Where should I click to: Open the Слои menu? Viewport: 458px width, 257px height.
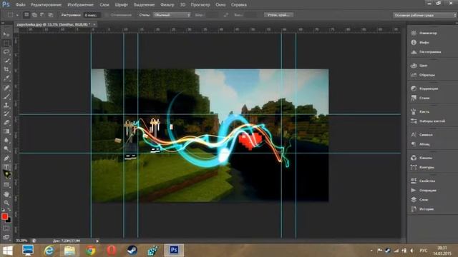pos(104,5)
